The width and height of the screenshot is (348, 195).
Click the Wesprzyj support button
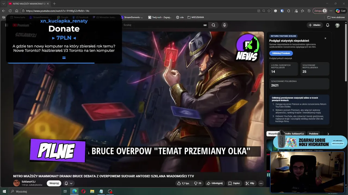tap(54, 183)
